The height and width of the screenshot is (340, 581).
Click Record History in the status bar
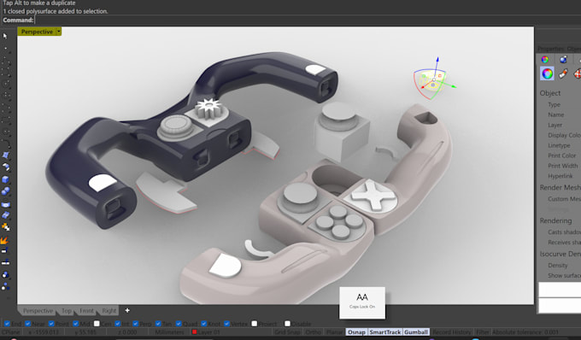tap(452, 332)
